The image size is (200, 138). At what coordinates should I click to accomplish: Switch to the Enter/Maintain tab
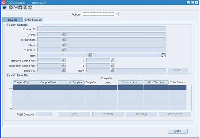coord(33,20)
